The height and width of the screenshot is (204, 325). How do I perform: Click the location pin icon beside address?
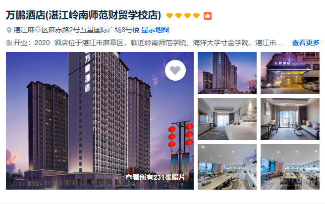pyautogui.click(x=9, y=30)
